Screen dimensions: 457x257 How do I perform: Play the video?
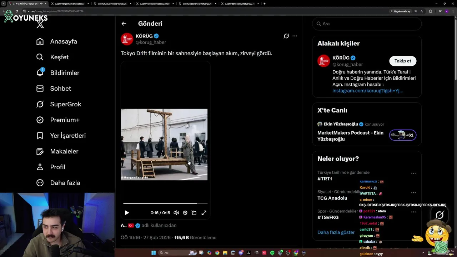click(127, 213)
